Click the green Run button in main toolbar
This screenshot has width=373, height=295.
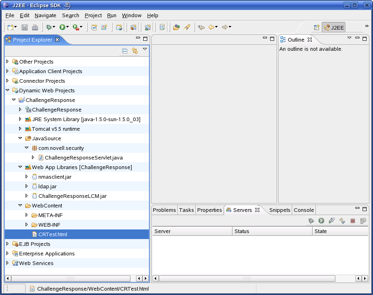[x=62, y=27]
